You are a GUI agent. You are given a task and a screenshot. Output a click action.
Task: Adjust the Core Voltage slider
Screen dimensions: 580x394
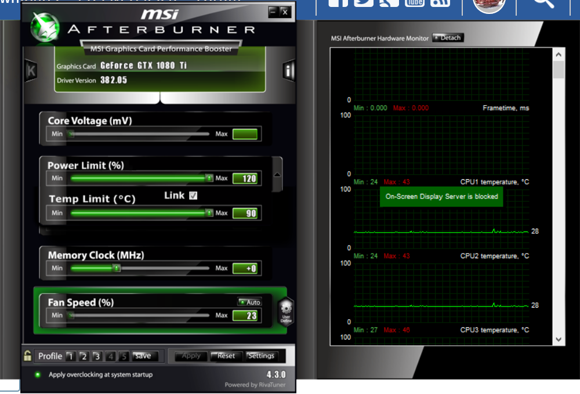[x=140, y=134]
